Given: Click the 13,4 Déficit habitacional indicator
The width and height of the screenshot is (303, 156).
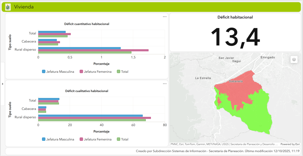Looking at the screenshot, I should [235, 37].
